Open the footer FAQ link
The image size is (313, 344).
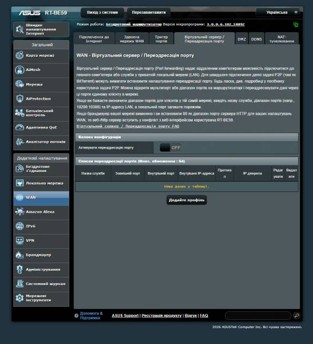click(x=204, y=315)
